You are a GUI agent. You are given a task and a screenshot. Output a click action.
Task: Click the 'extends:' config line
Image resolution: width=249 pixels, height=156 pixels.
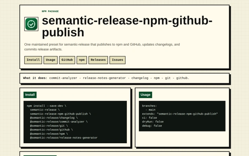tap(180, 114)
